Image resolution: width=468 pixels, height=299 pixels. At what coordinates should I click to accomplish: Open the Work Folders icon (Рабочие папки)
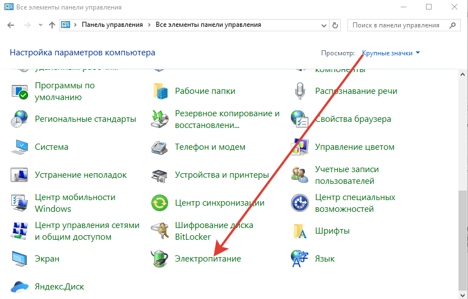pos(160,91)
